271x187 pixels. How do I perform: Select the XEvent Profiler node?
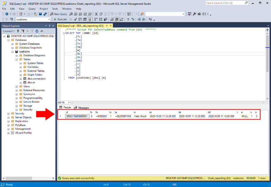[23, 133]
